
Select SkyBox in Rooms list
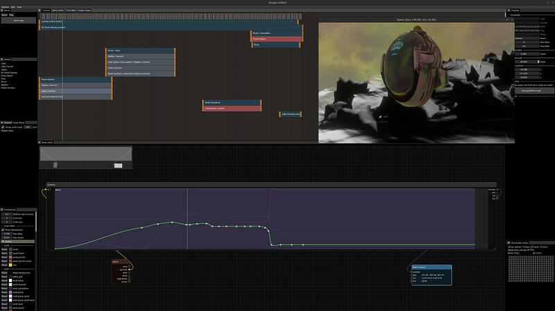[x=5, y=85]
